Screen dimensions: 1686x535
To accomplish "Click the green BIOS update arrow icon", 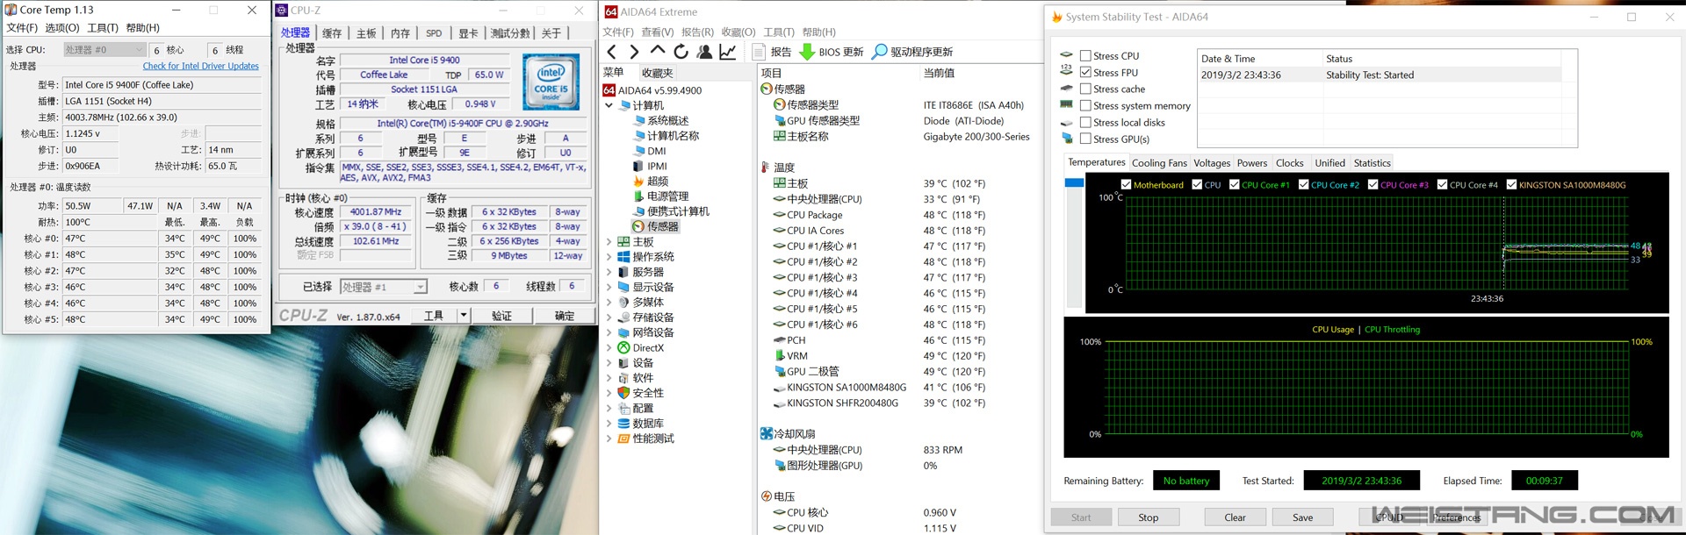I will [807, 52].
